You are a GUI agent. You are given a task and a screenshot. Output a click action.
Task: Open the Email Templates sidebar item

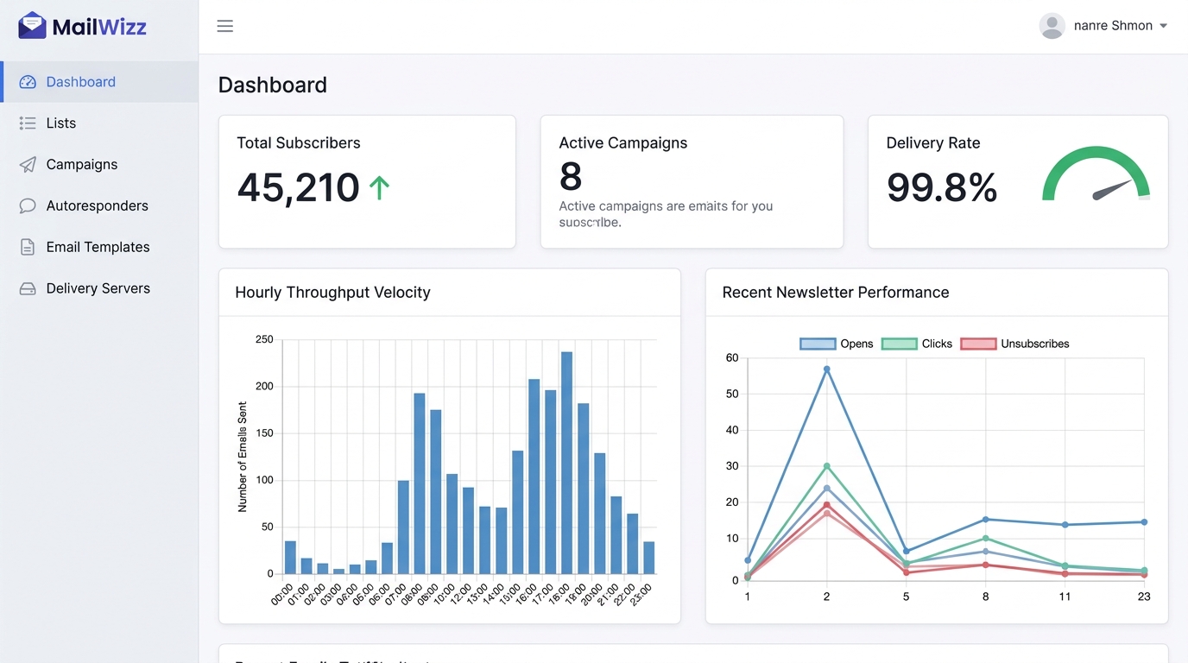coord(99,247)
